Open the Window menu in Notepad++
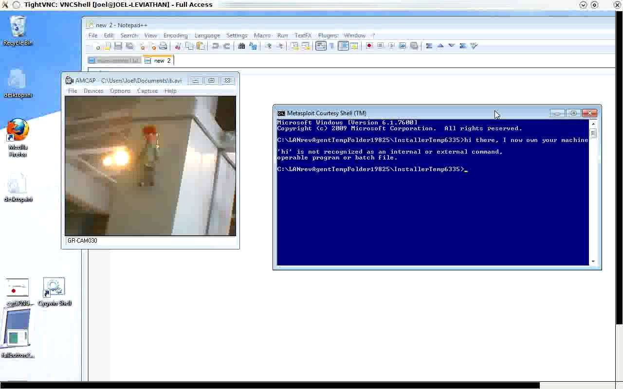This screenshot has width=623, height=389. point(354,35)
